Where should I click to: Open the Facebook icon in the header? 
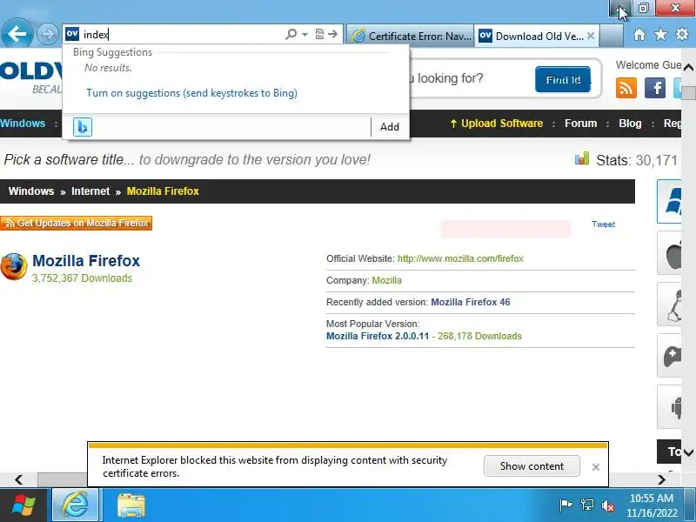[x=655, y=88]
